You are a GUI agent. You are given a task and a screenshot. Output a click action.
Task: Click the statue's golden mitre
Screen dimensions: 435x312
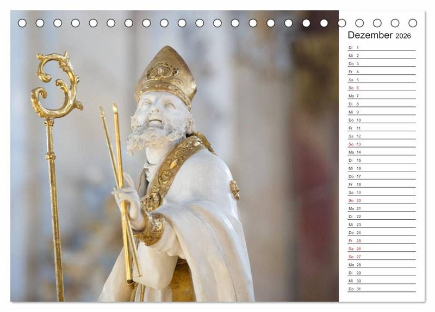(x=165, y=73)
